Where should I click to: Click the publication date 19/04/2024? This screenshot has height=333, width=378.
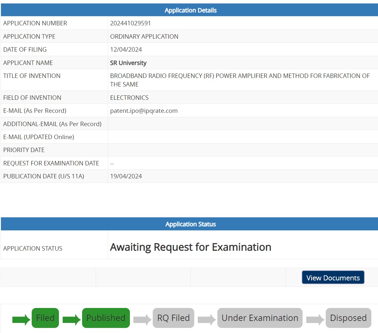point(126,176)
